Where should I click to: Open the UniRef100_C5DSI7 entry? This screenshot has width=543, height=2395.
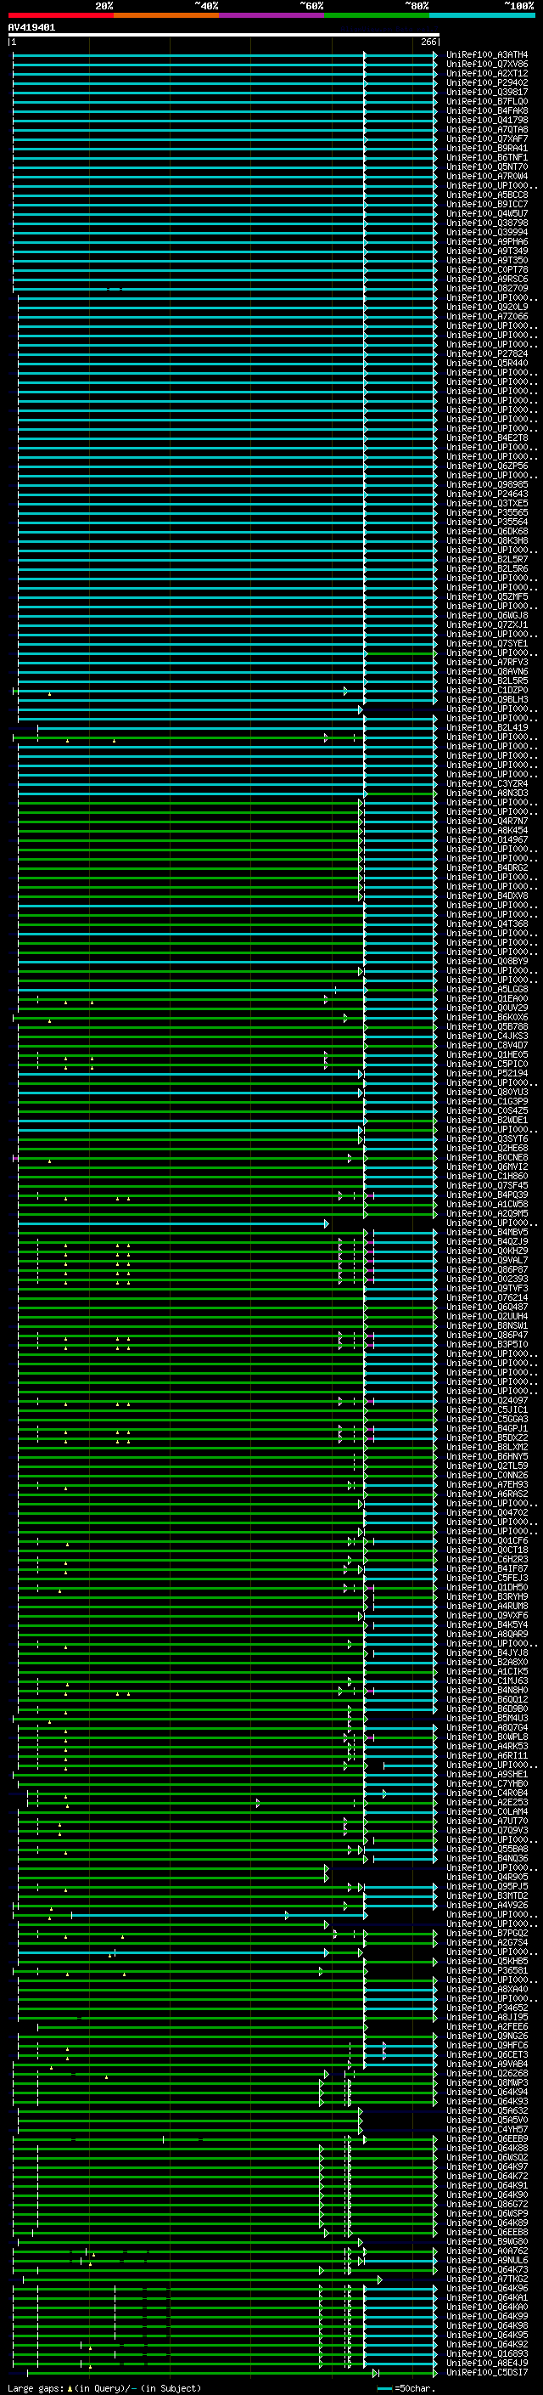487,2372
